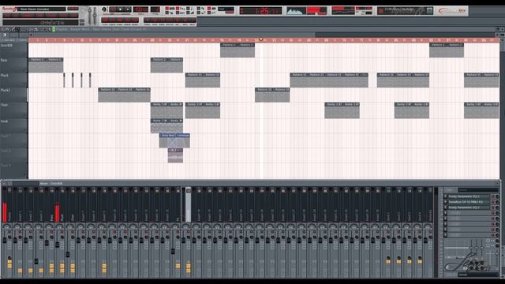Open dropdown arrow of Sonalksis effect slot
The height and width of the screenshot is (284, 505).
[445, 202]
